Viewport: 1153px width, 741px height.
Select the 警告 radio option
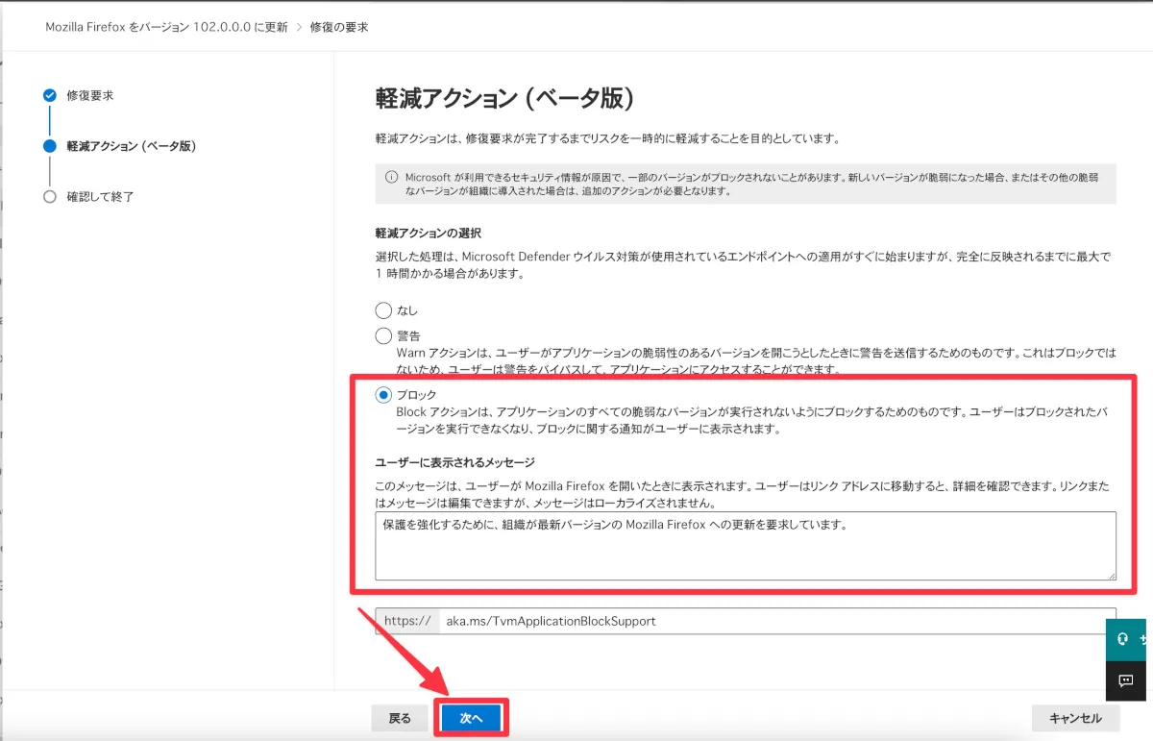pos(383,335)
